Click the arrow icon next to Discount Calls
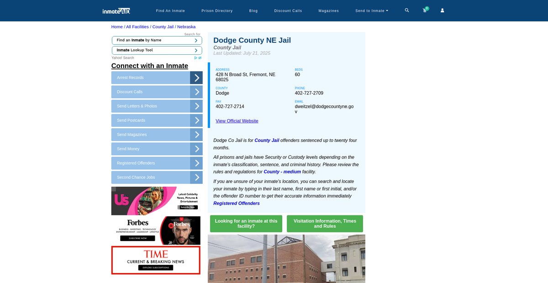548x283 pixels. click(196, 92)
